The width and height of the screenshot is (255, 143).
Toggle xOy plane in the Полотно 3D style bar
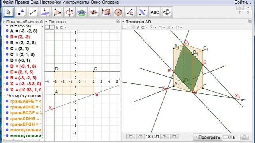click(x=133, y=27)
